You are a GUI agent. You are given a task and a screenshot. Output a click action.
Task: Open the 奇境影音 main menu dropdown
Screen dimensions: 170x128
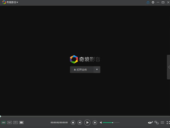[12, 2]
